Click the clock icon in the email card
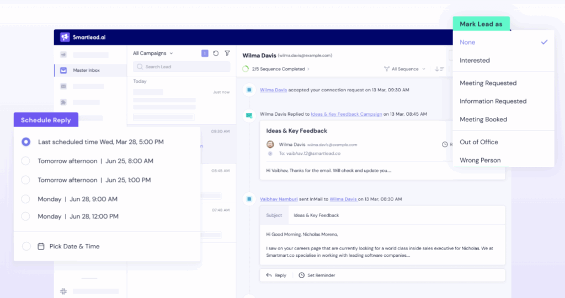 445,144
